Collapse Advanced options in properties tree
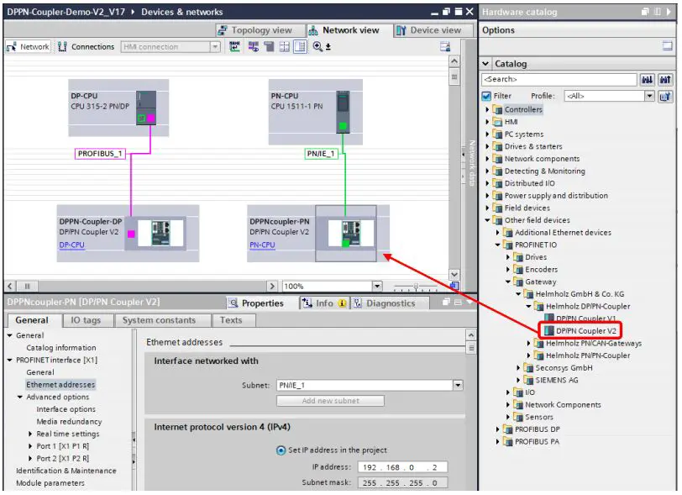Viewport: 682px width, 495px height. [x=19, y=397]
